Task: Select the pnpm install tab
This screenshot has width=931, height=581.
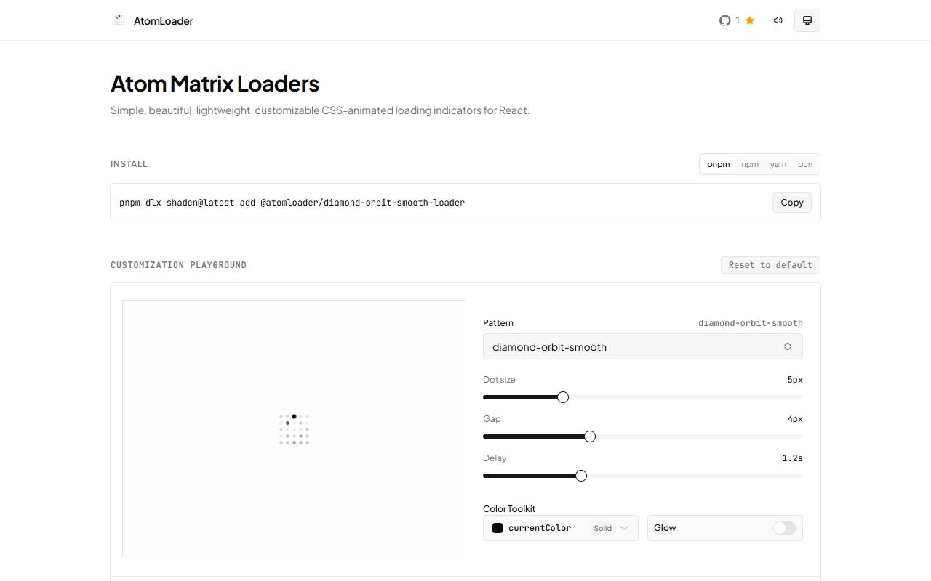Action: click(719, 164)
